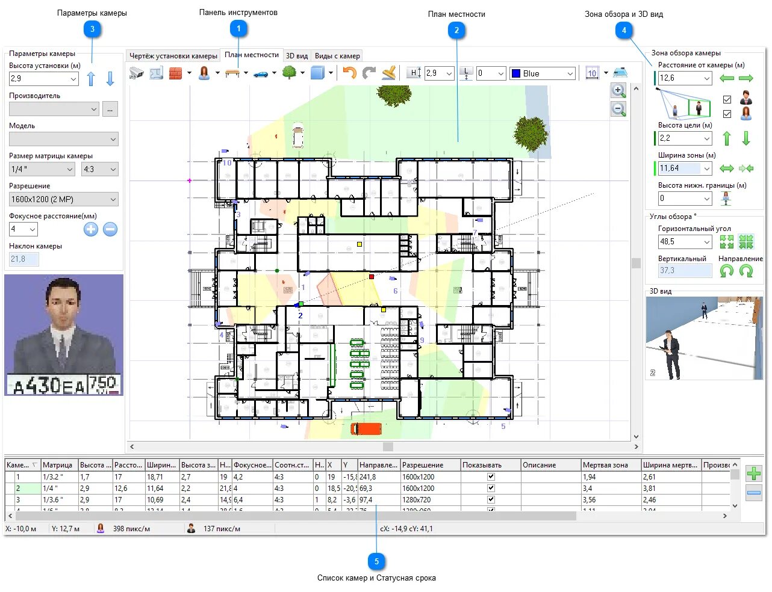Select the add camera tool icon
This screenshot has width=772, height=592.
tap(137, 73)
